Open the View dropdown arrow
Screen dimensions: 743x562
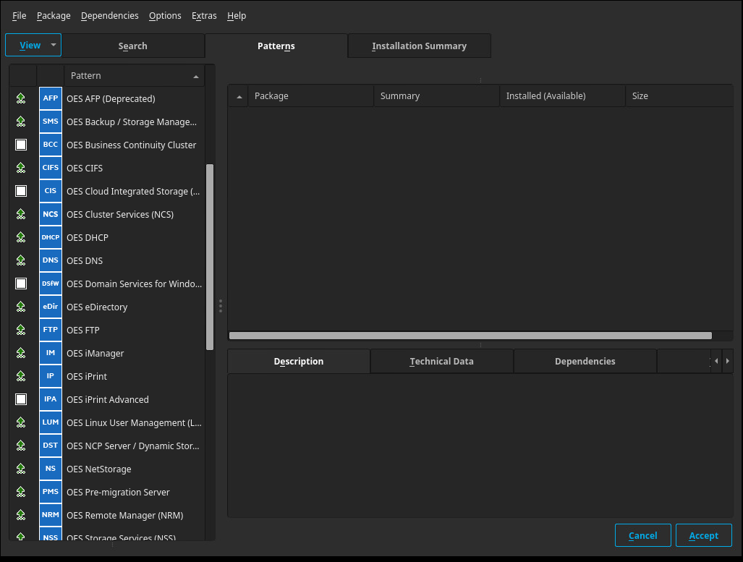(54, 45)
